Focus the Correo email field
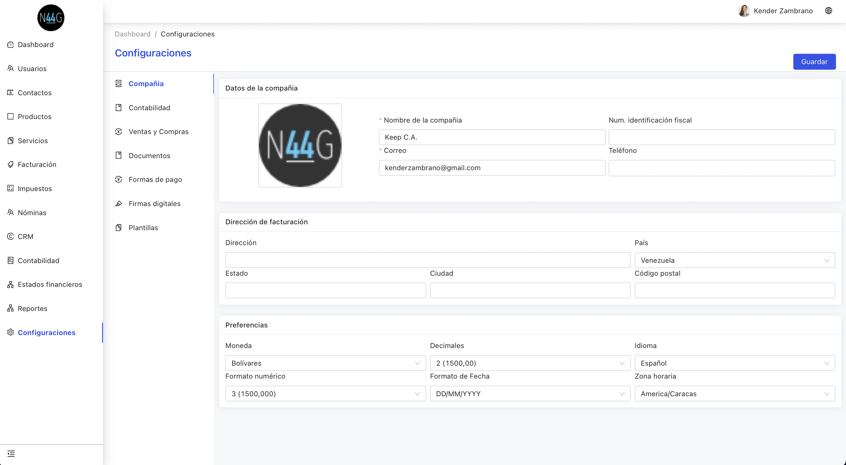Image resolution: width=846 pixels, height=465 pixels. [492, 168]
